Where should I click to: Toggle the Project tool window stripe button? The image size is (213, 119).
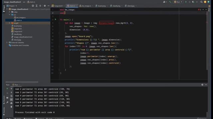point(4,9)
